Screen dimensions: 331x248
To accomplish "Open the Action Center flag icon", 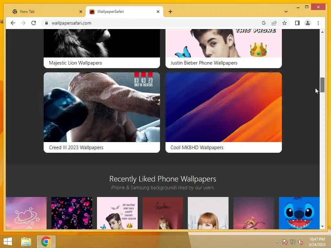I will click(x=285, y=242).
